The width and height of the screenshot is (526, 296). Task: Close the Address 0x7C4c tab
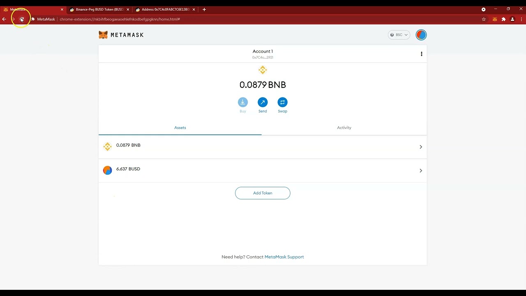click(194, 9)
